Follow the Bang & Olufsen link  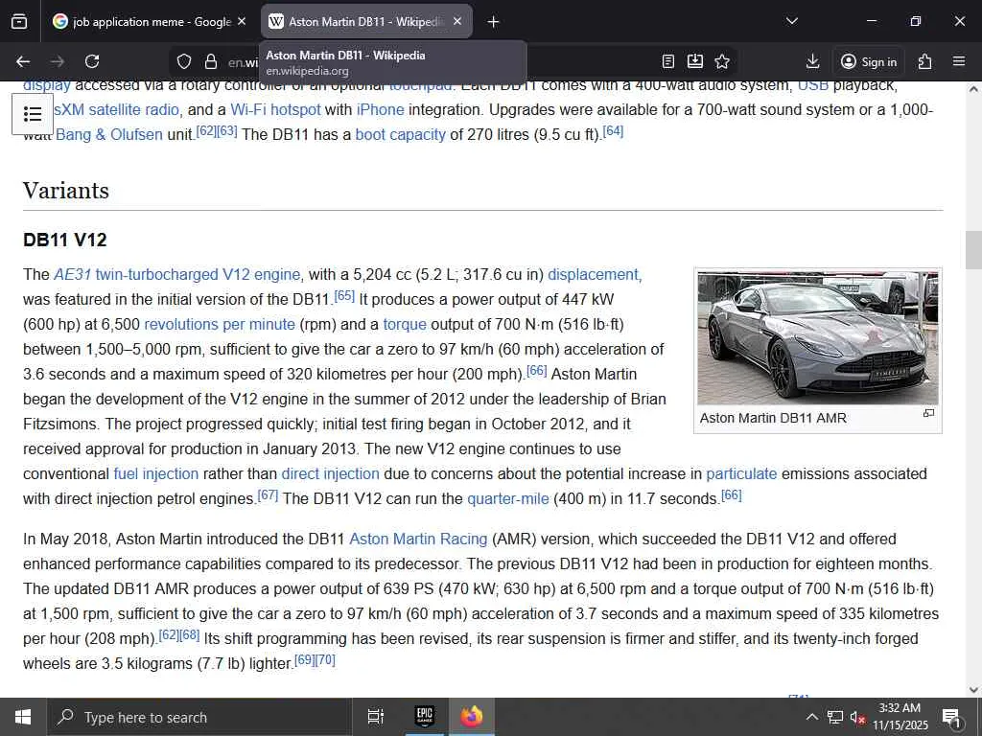tap(109, 134)
